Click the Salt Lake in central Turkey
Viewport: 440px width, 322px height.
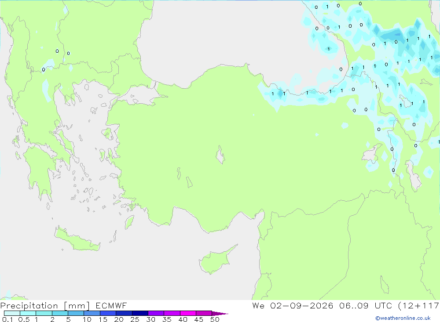(x=220, y=155)
